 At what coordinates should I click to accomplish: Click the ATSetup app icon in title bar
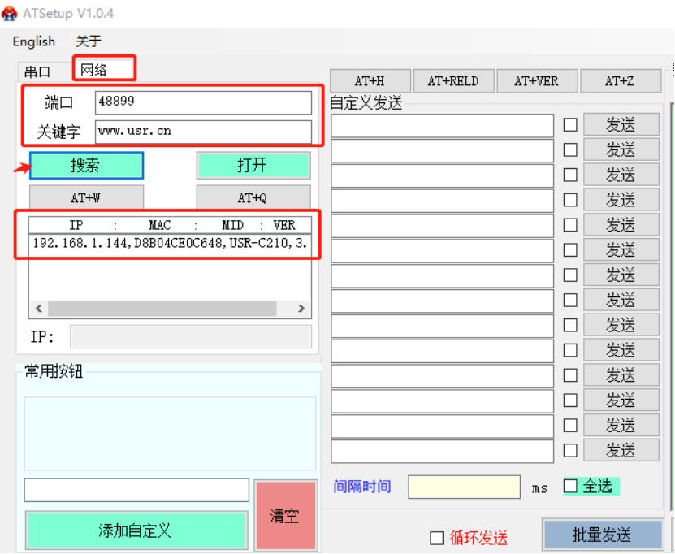[10, 13]
